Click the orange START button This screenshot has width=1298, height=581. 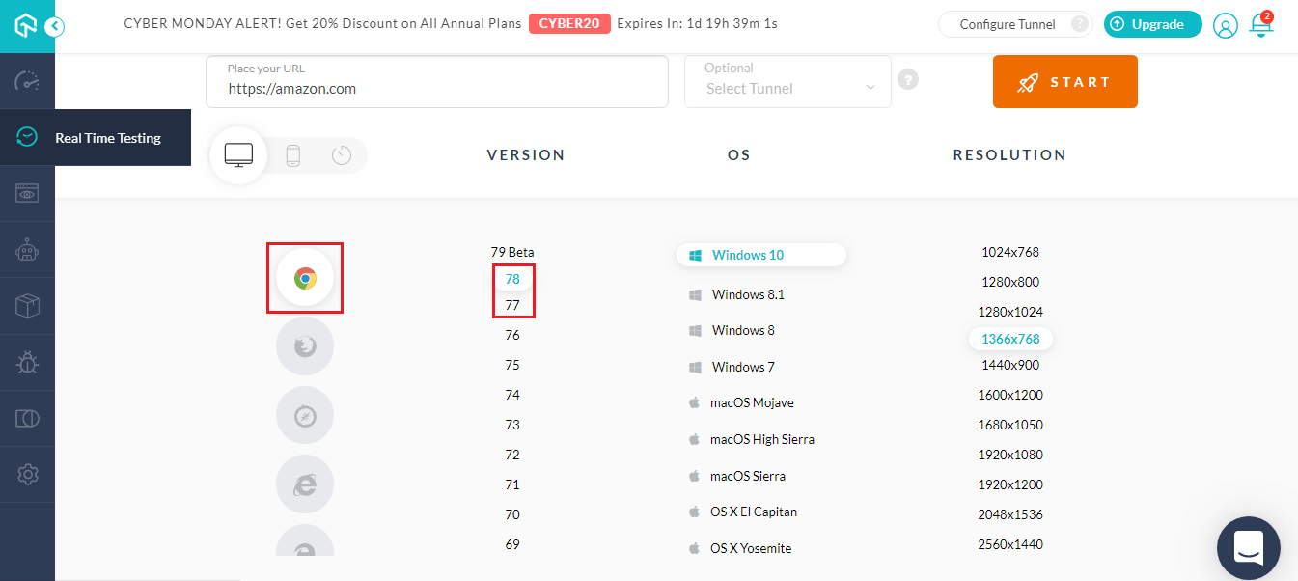(x=1065, y=81)
